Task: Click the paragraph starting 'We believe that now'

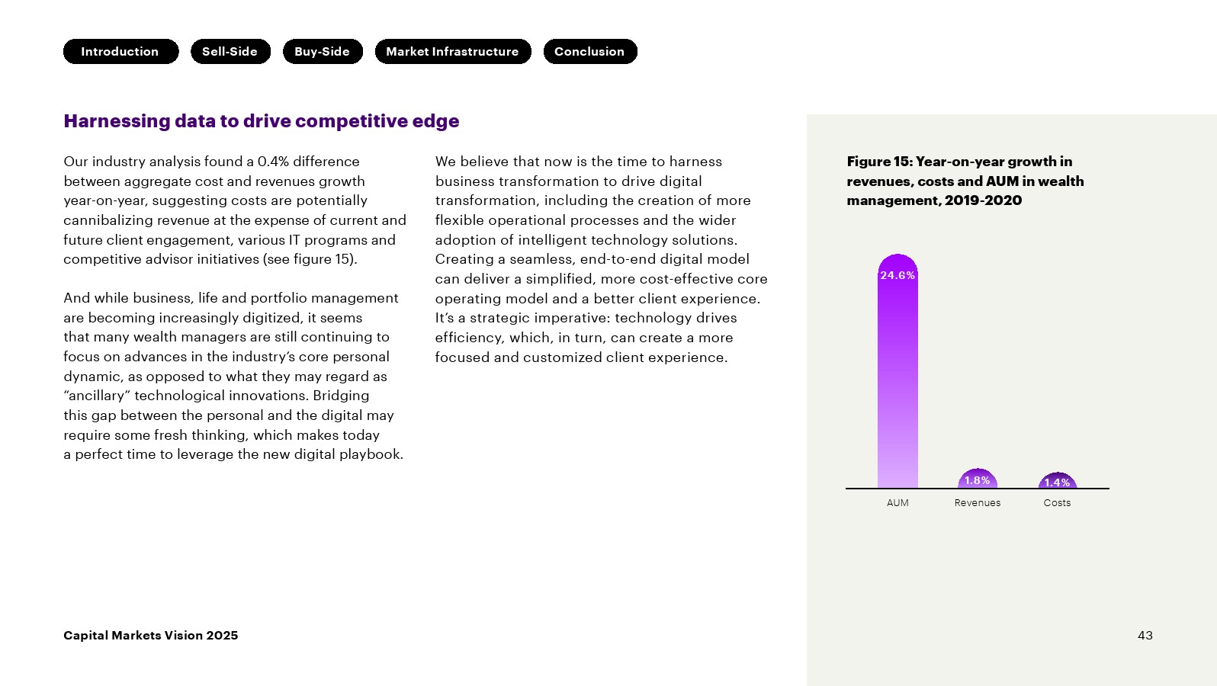Action: click(x=601, y=259)
